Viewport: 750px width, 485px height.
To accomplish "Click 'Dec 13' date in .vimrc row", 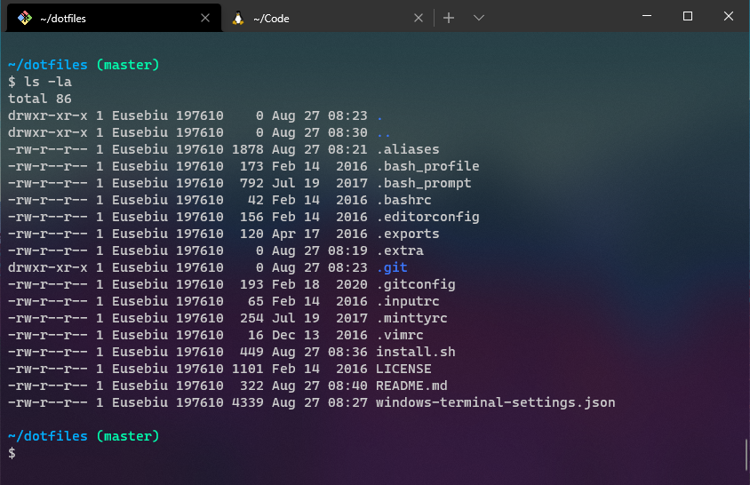I will (x=296, y=335).
